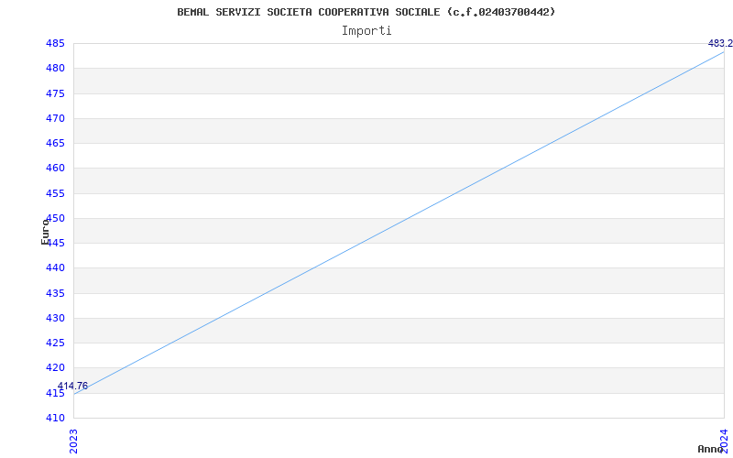Click the 440 y-axis tick label
Viewport: 733px width, 458px height.
pyautogui.click(x=55, y=268)
